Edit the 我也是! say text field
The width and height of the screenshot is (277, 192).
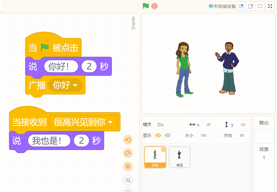tap(49, 141)
